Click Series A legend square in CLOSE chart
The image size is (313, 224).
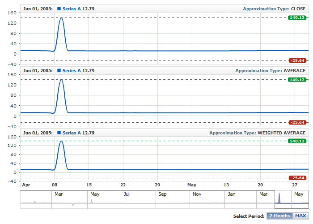click(59, 9)
